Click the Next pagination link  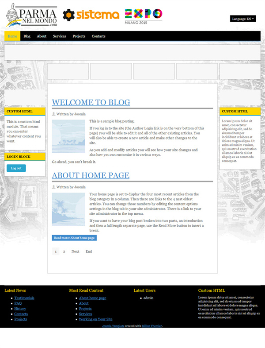tap(76, 251)
